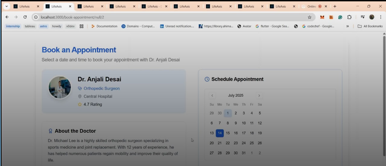Screen dimensions: 386x166
Task: Select July 15 in the calendar
Action: point(228,133)
